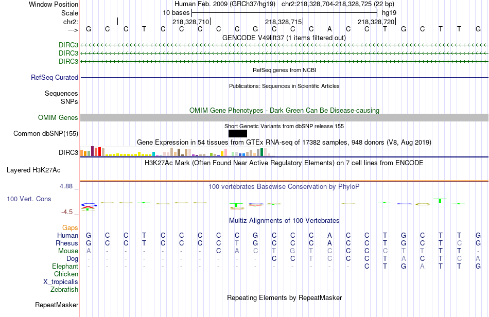Click Publications: Sequences in Scientific Articles title
The image size is (489, 317).
(x=284, y=86)
